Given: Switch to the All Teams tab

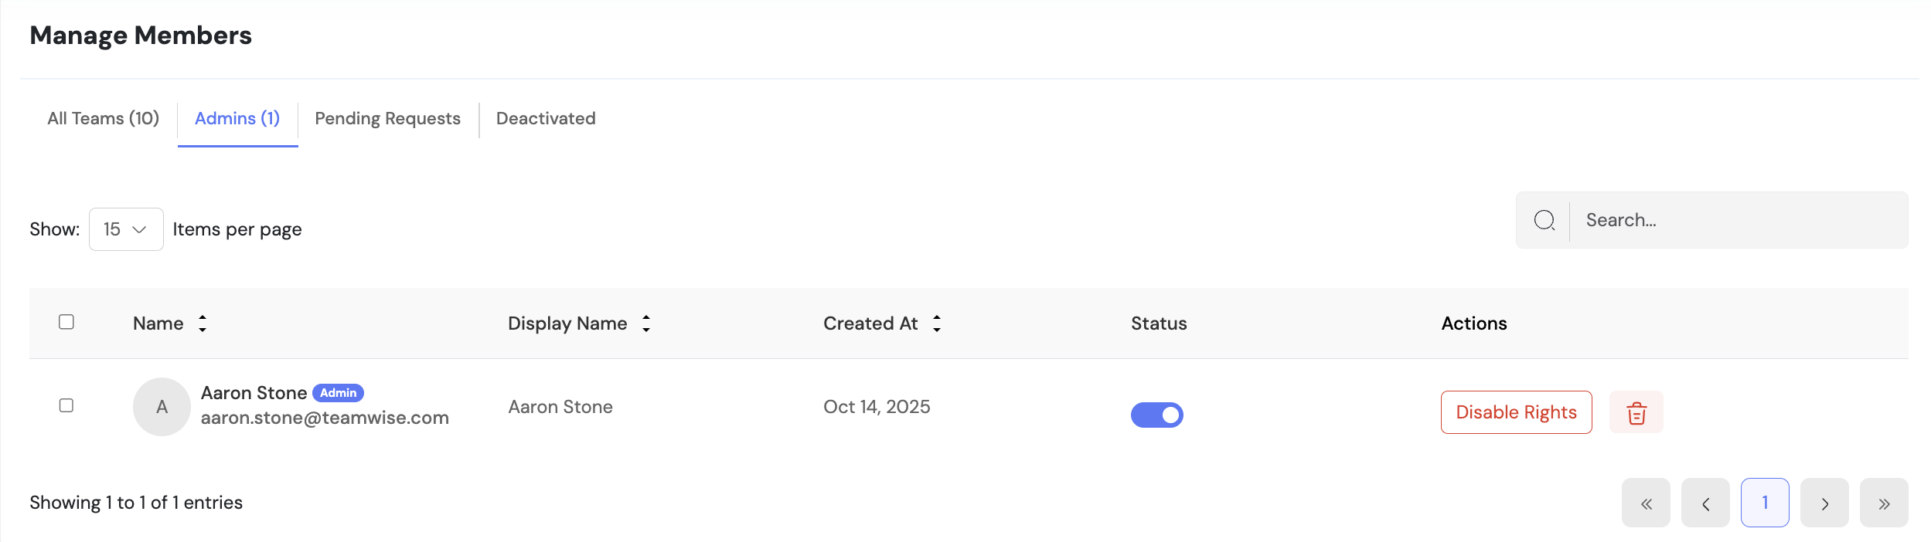Looking at the screenshot, I should [x=103, y=119].
